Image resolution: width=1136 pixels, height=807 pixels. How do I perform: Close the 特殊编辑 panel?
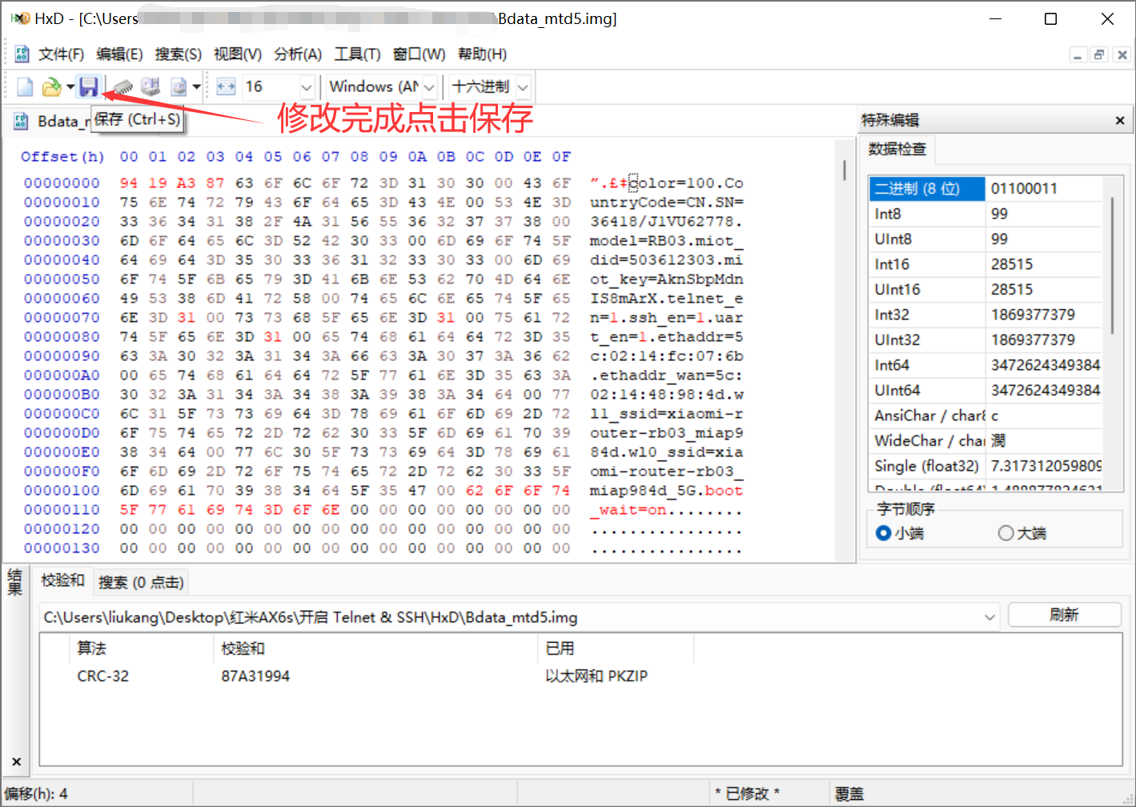[x=1120, y=120]
